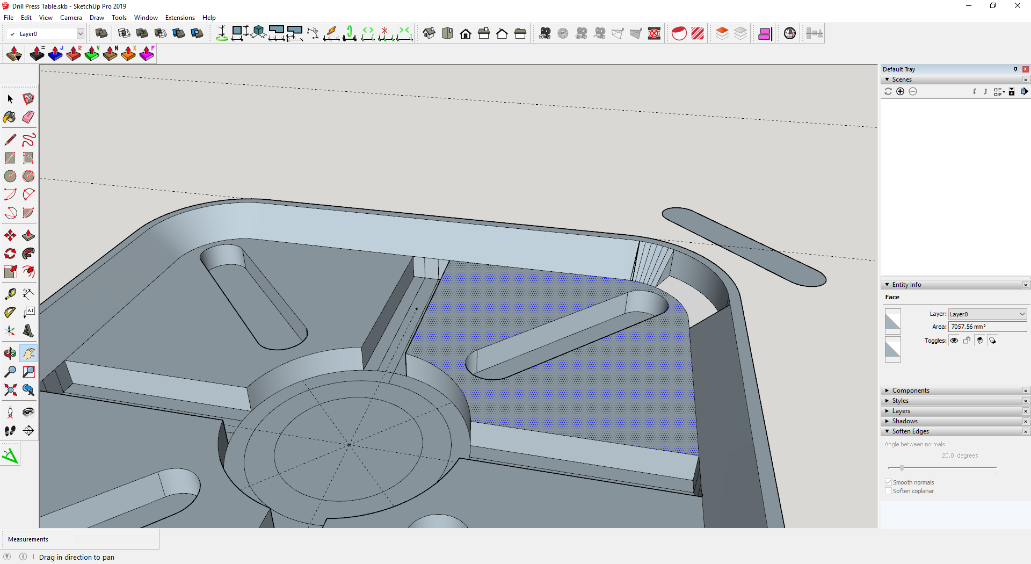The image size is (1031, 564).
Task: Expand the Components panel
Action: 911,391
